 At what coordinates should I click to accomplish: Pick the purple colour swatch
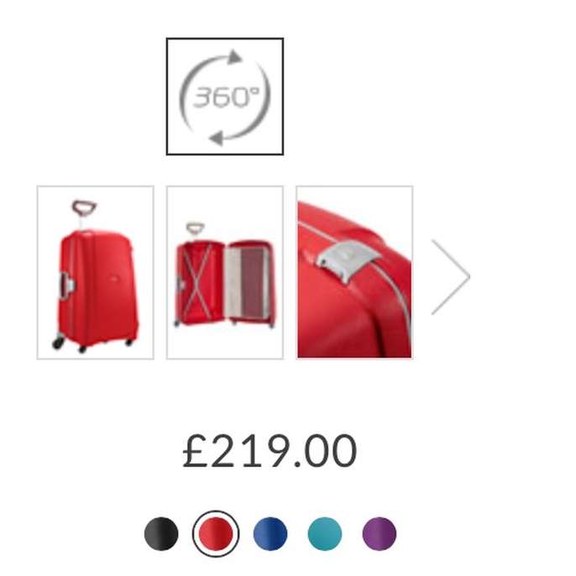coord(380,534)
